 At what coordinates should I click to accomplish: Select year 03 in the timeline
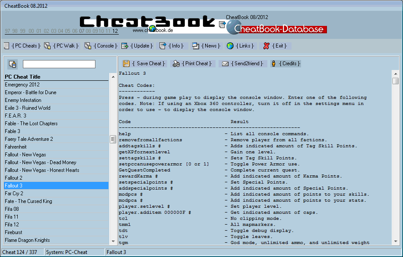click(x=54, y=31)
